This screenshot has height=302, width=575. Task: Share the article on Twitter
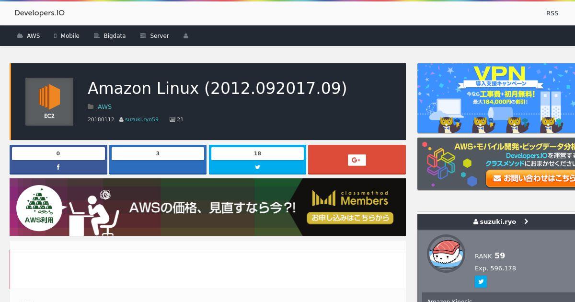click(257, 167)
